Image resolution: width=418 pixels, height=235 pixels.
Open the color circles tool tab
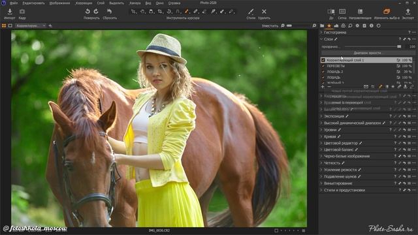pos(343,26)
